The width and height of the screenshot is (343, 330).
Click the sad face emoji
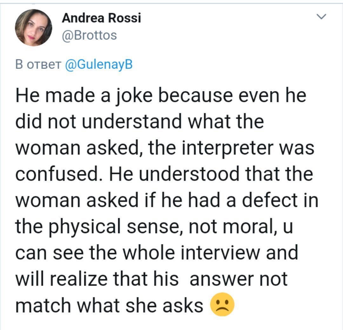222,304
